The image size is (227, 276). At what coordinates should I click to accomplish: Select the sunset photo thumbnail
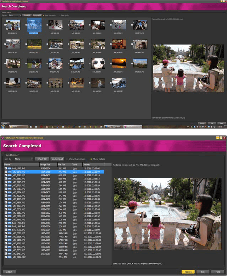click(119, 63)
